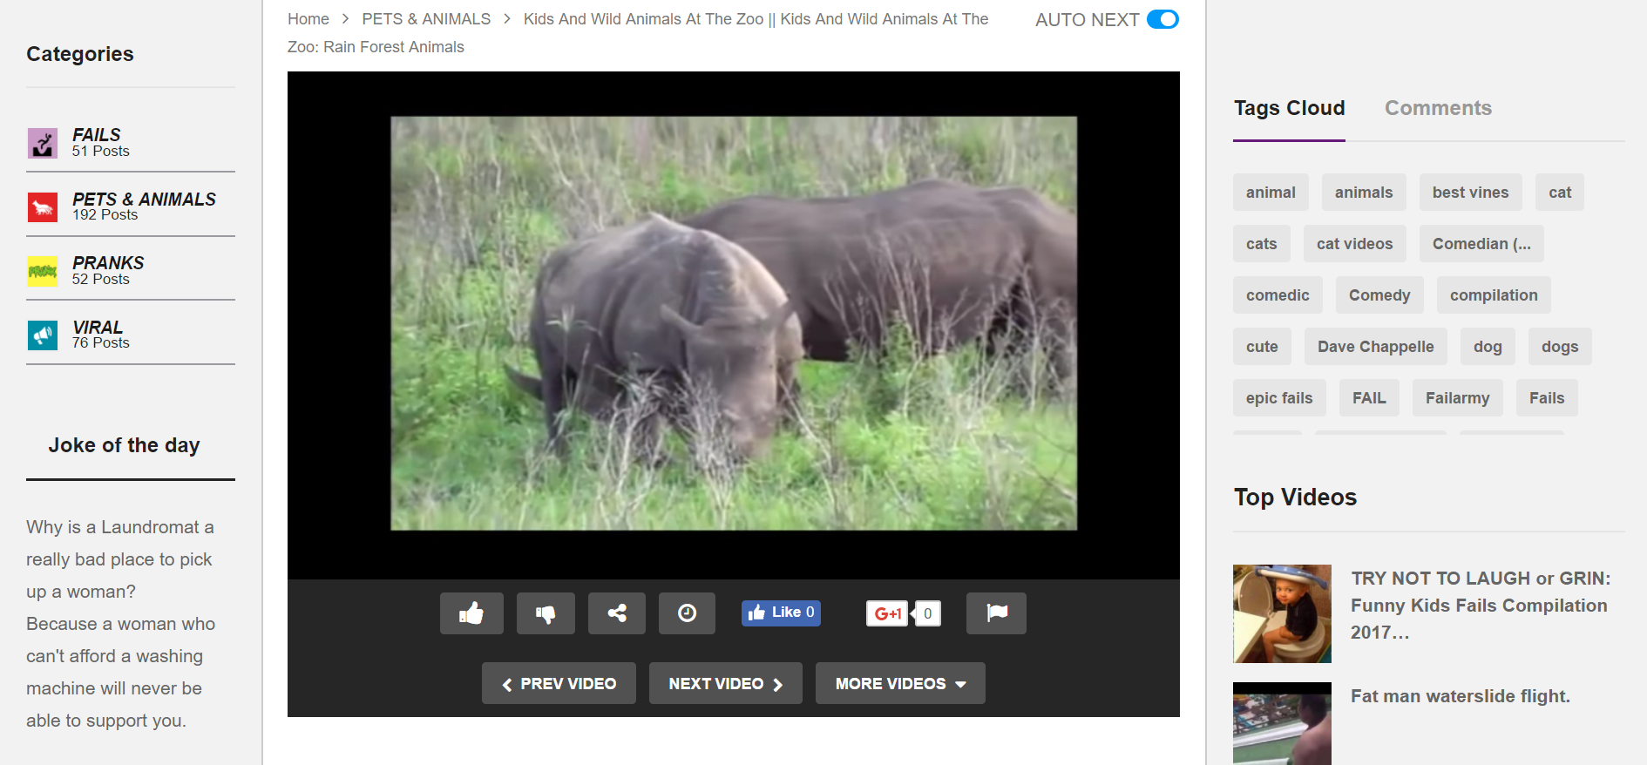Click the 'animals' tag

tap(1364, 193)
